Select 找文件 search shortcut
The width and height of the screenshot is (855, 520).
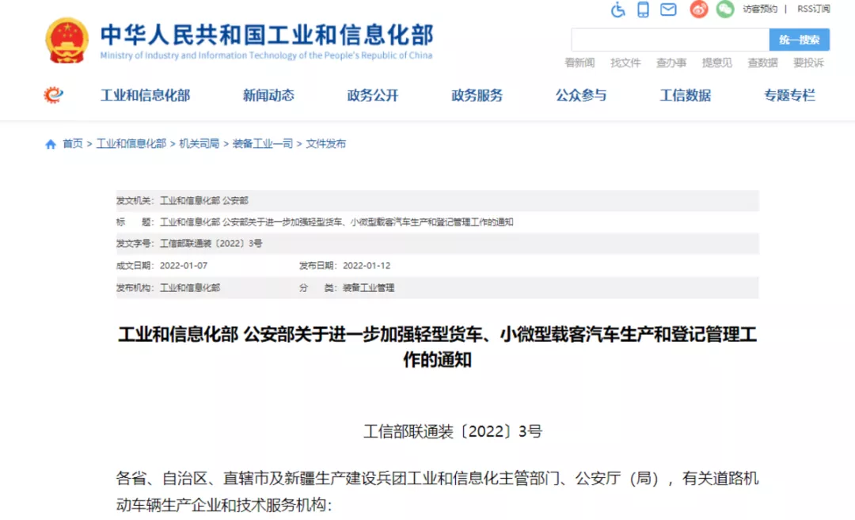coord(625,63)
